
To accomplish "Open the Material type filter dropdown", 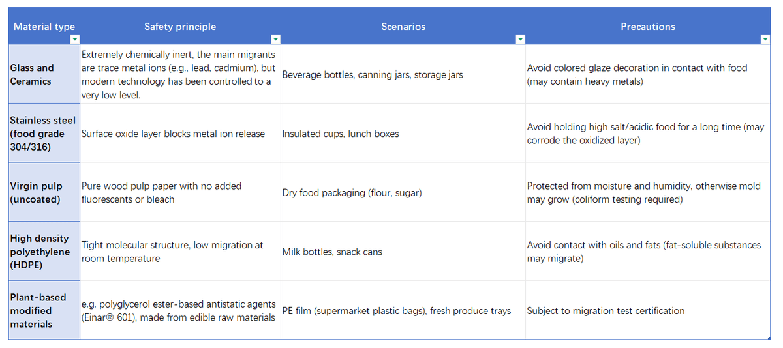I will 74,40.
